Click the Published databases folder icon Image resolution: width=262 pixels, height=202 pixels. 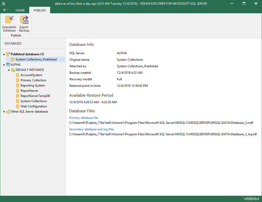(x=8, y=54)
